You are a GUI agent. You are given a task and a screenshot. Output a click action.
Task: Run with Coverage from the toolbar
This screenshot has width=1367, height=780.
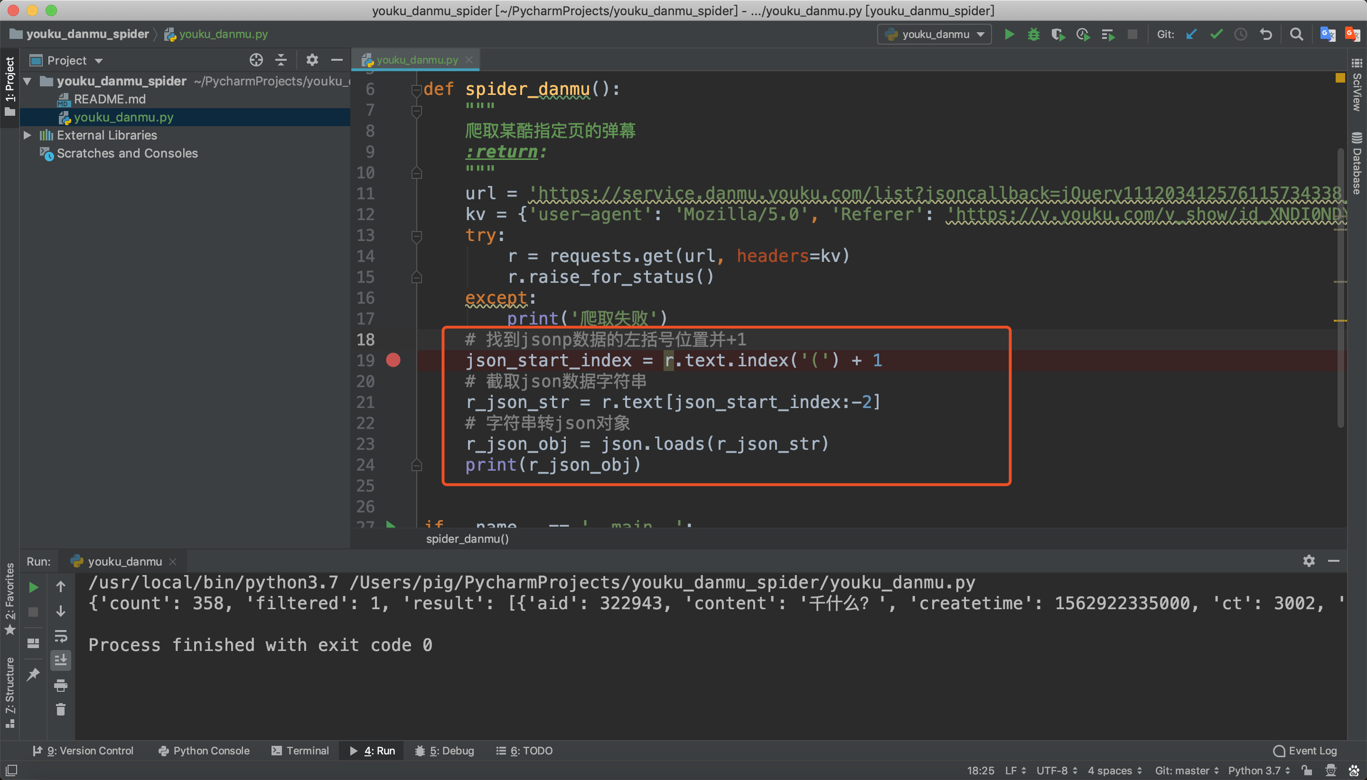[x=1058, y=34]
